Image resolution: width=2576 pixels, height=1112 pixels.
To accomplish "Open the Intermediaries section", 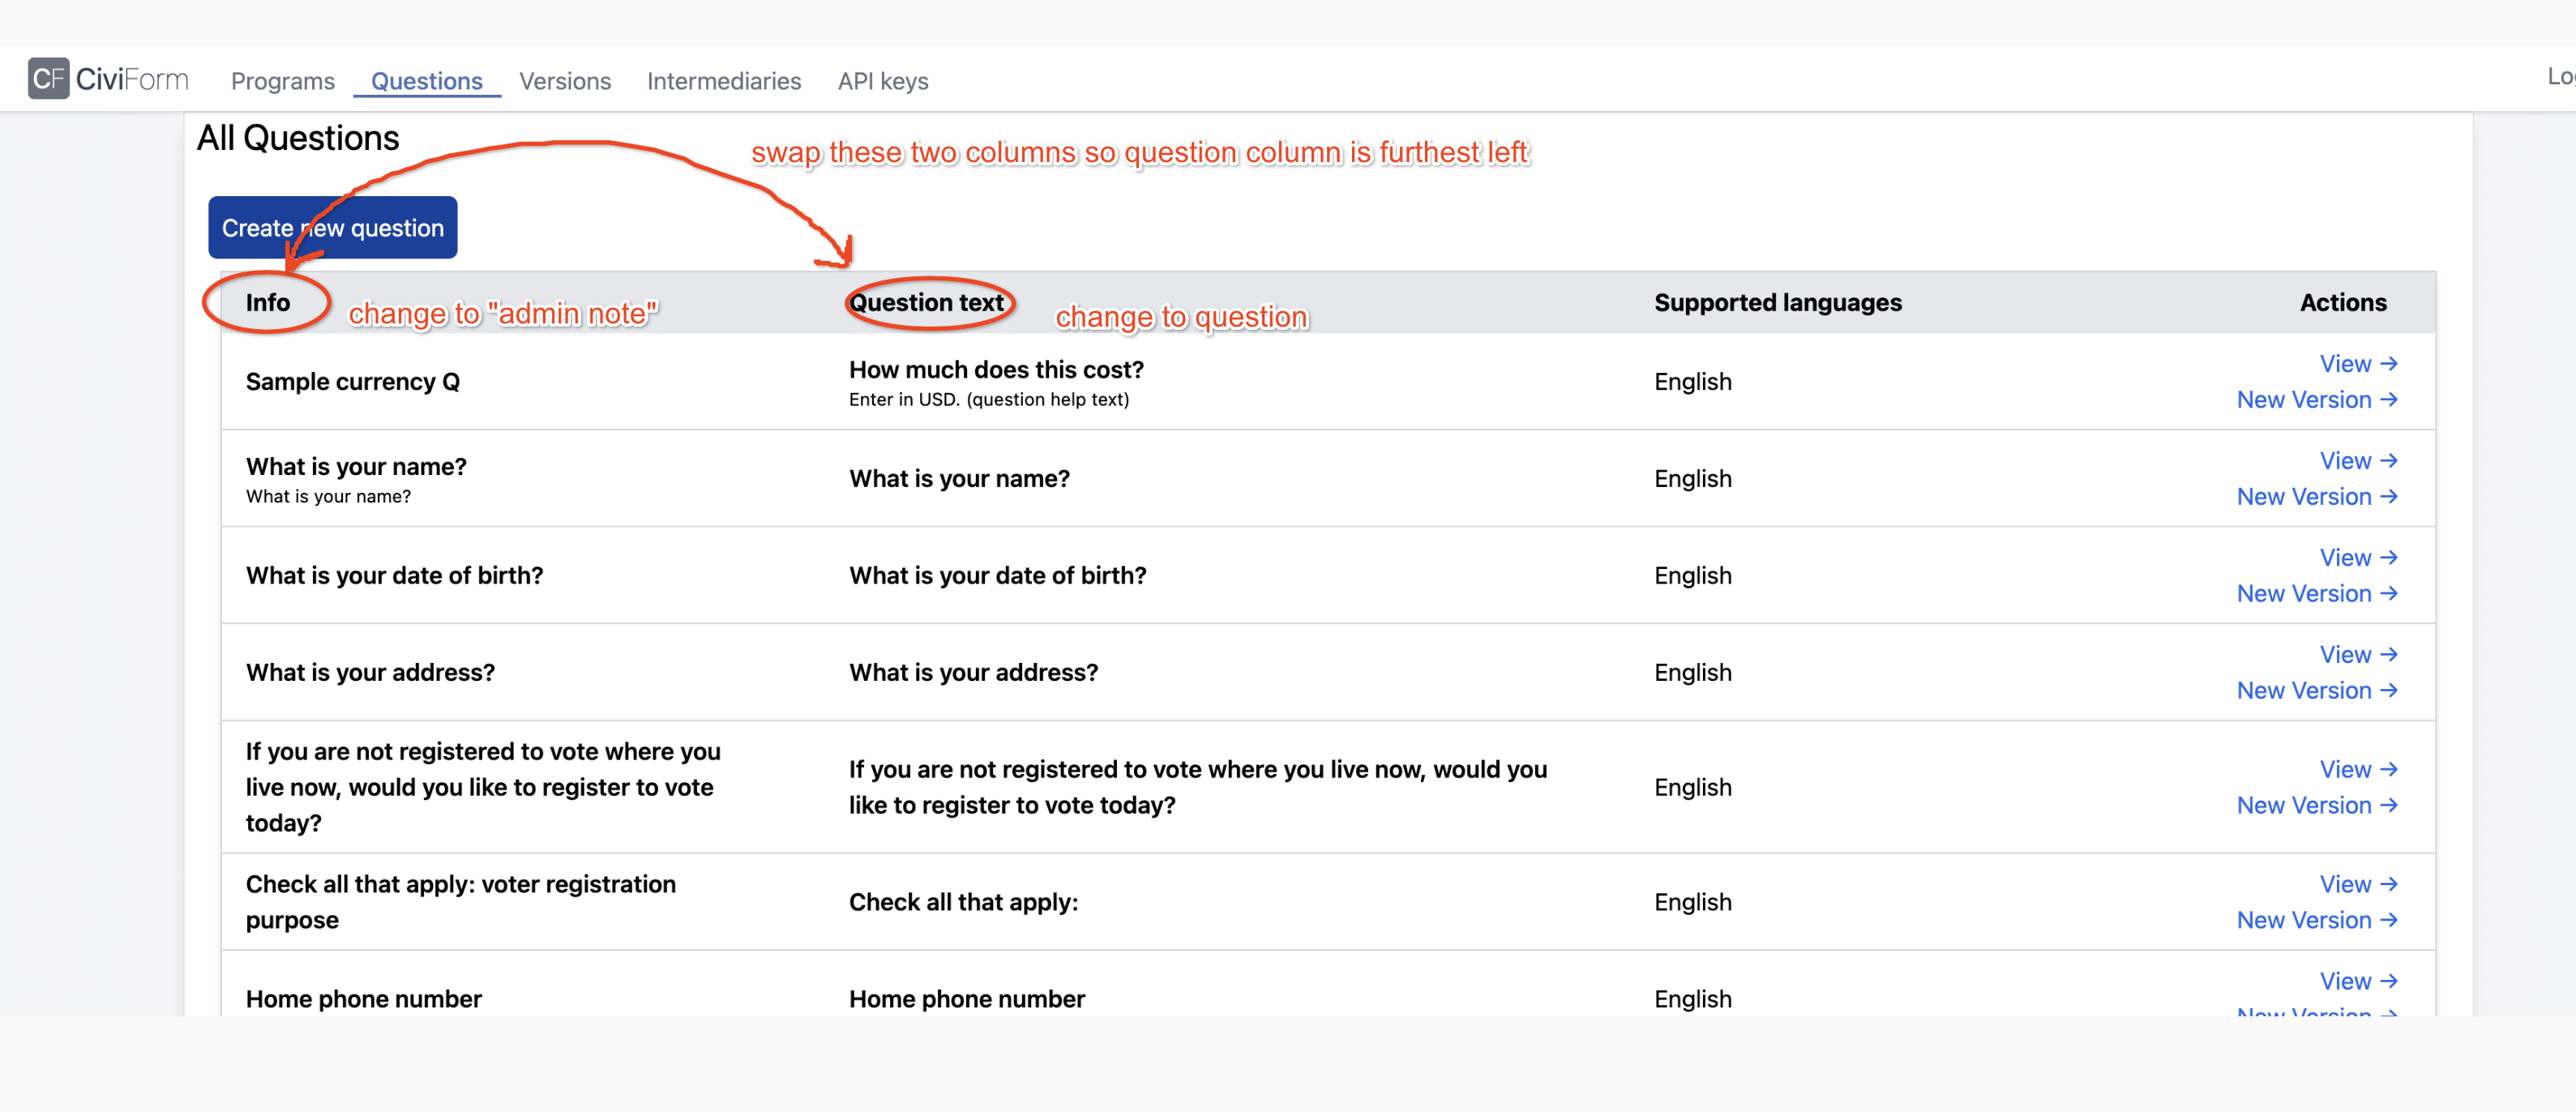I will tap(724, 81).
